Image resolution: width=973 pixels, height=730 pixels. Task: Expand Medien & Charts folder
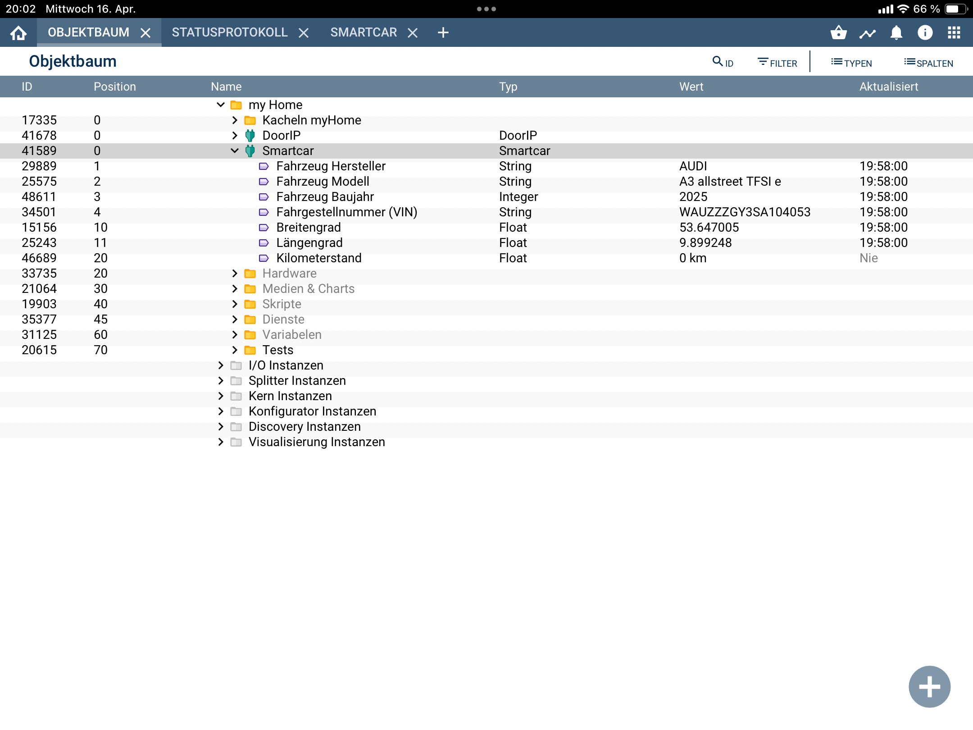(235, 288)
